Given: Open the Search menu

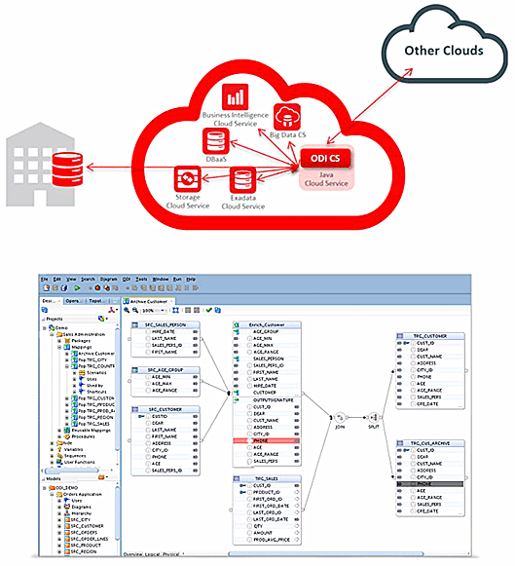Looking at the screenshot, I should click(88, 279).
